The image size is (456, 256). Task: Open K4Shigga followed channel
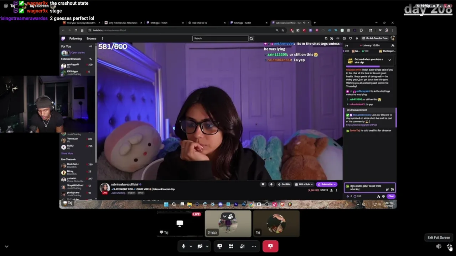(x=77, y=73)
